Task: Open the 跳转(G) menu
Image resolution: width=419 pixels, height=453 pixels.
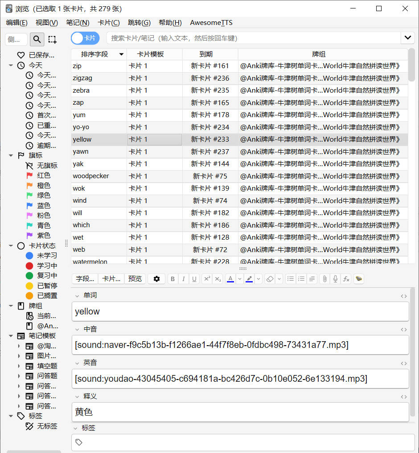Action: (x=139, y=23)
